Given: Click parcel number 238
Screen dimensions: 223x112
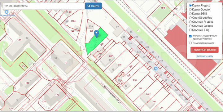Looking at the screenshot, I should point(129,76).
